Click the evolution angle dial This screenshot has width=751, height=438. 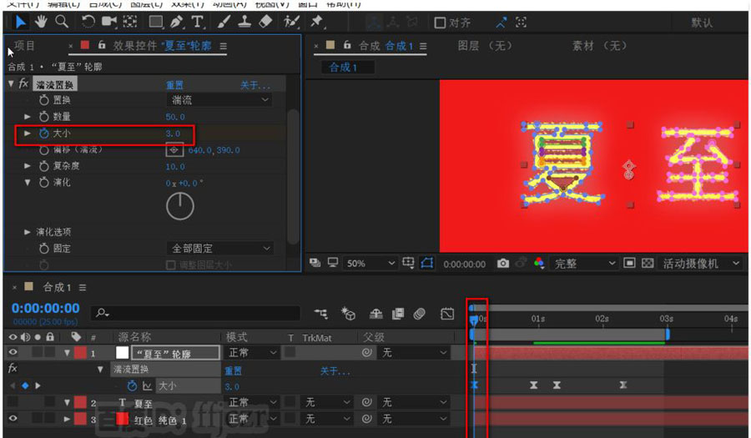point(180,206)
